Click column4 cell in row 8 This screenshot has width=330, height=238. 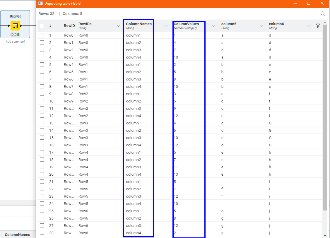point(134,86)
